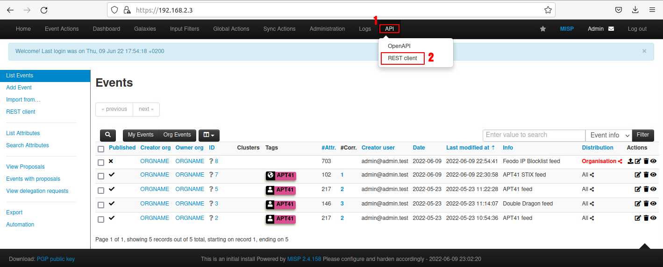Open the Event Actions navbar menu
This screenshot has height=267, width=663.
pyautogui.click(x=62, y=29)
